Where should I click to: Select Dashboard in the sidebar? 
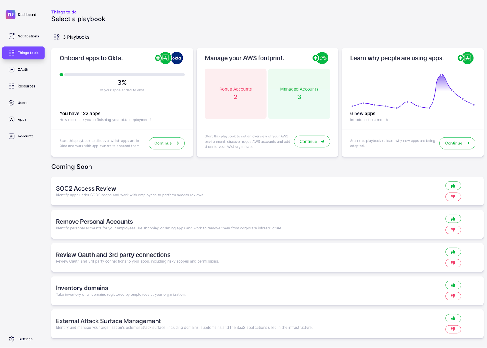pyautogui.click(x=27, y=14)
